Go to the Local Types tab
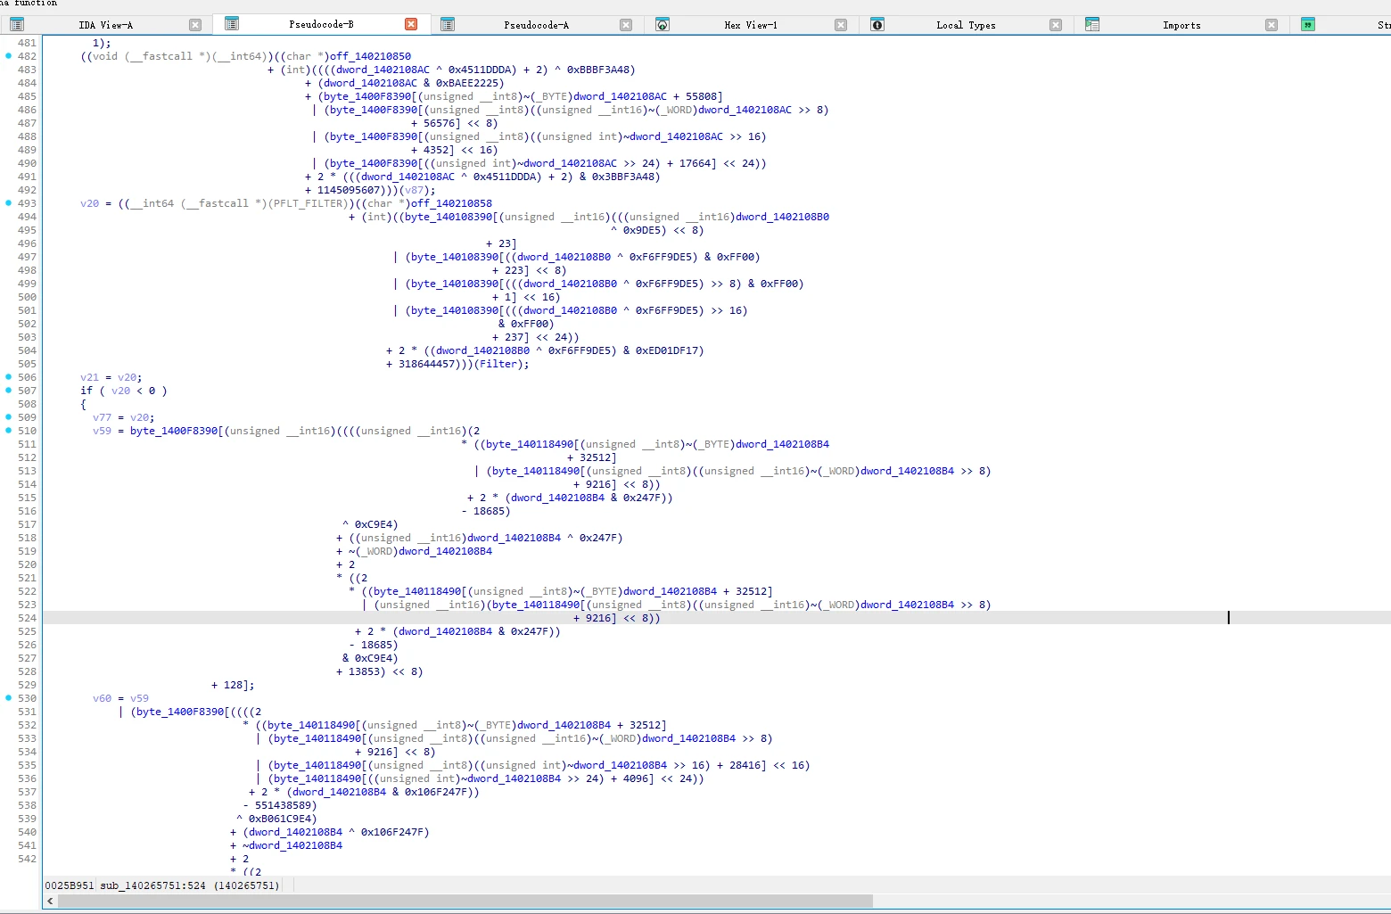Viewport: 1391px width, 914px height. click(966, 25)
